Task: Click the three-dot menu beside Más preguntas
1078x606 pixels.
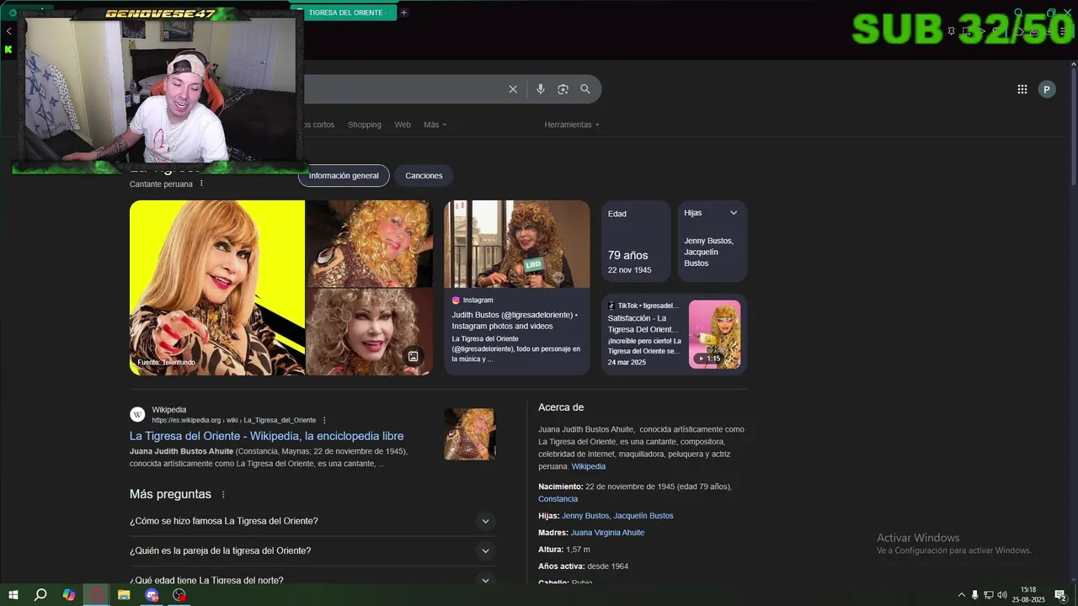Action: pos(223,494)
